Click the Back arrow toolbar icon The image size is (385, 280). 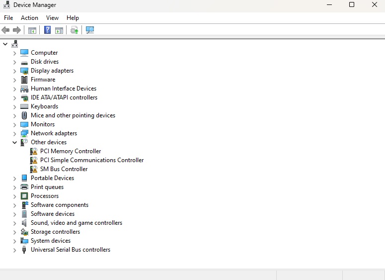[x=6, y=30]
